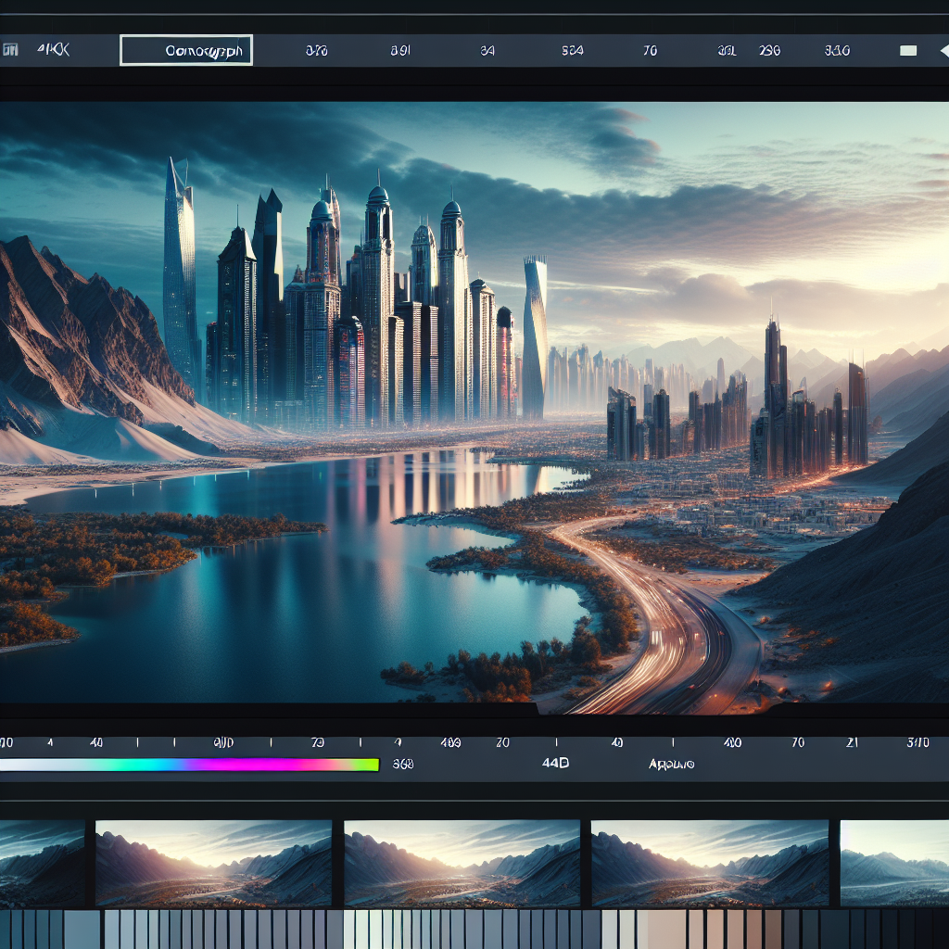The width and height of the screenshot is (949, 949).
Task: Click the 44D label below the ruler
Action: coord(554,765)
